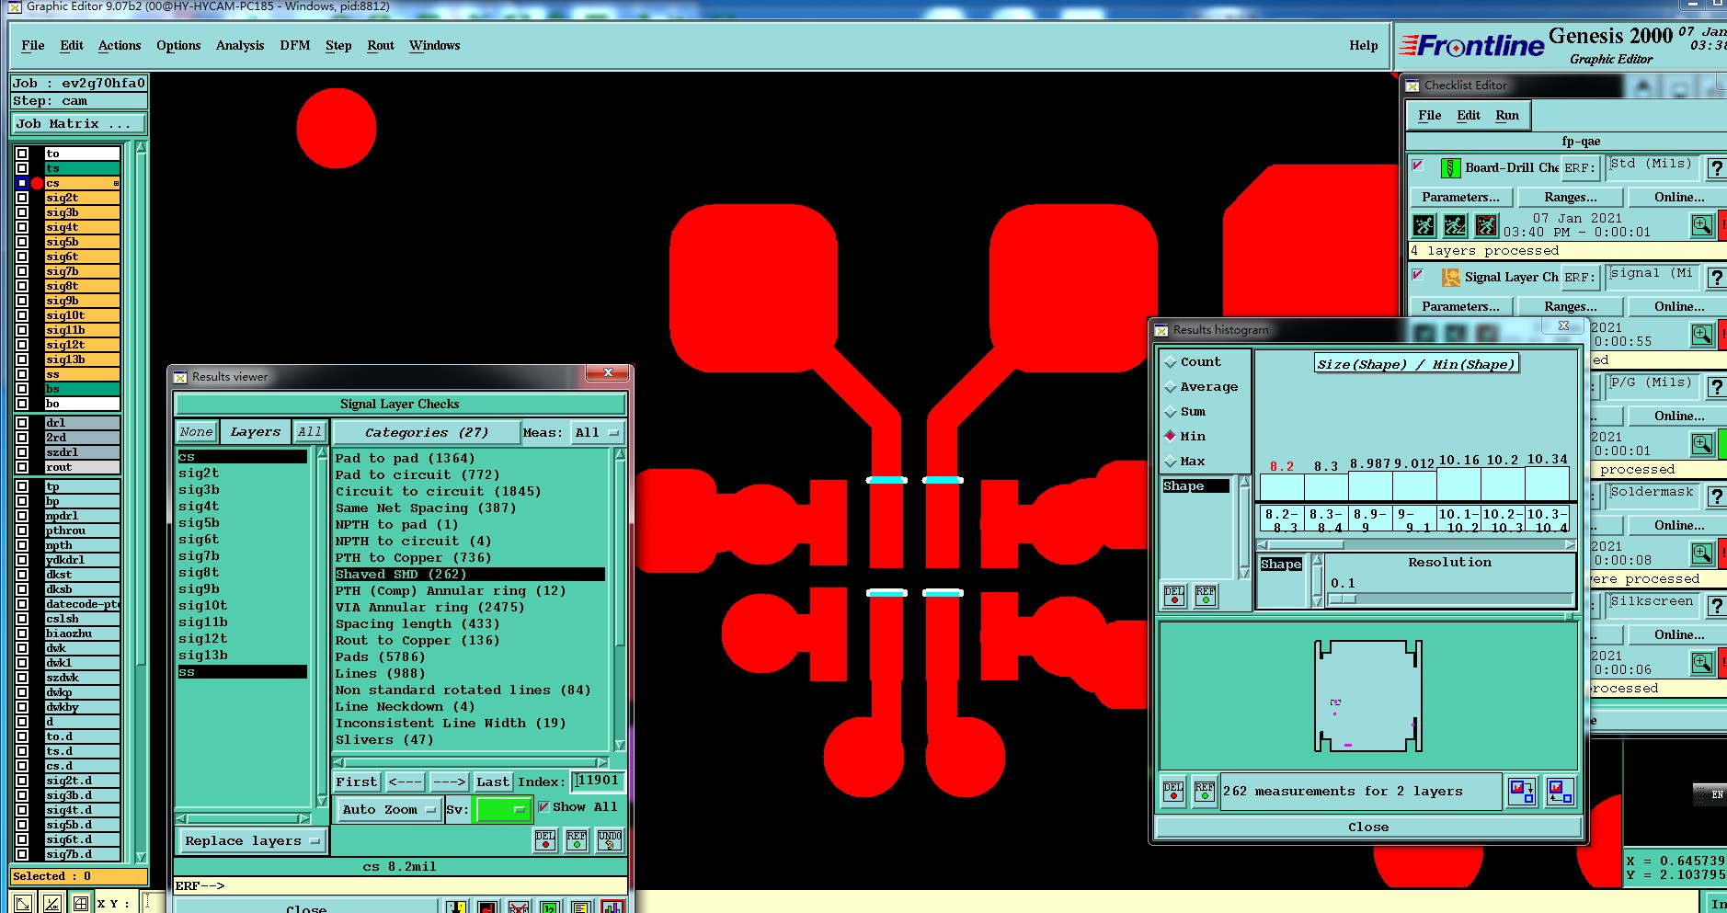Image resolution: width=1727 pixels, height=913 pixels.
Task: Click REF icon beside measurements text in histogram
Action: 1205,791
